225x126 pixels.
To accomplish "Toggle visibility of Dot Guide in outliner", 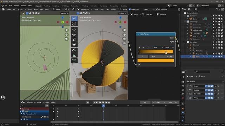I will point(216,33).
